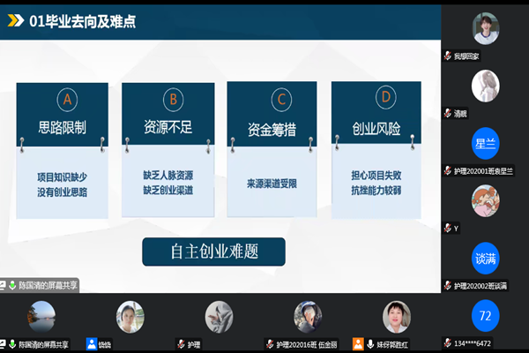Viewport: 529px width, 353px height.
Task: Select the 自主创业难题 banner button
Action: [214, 252]
